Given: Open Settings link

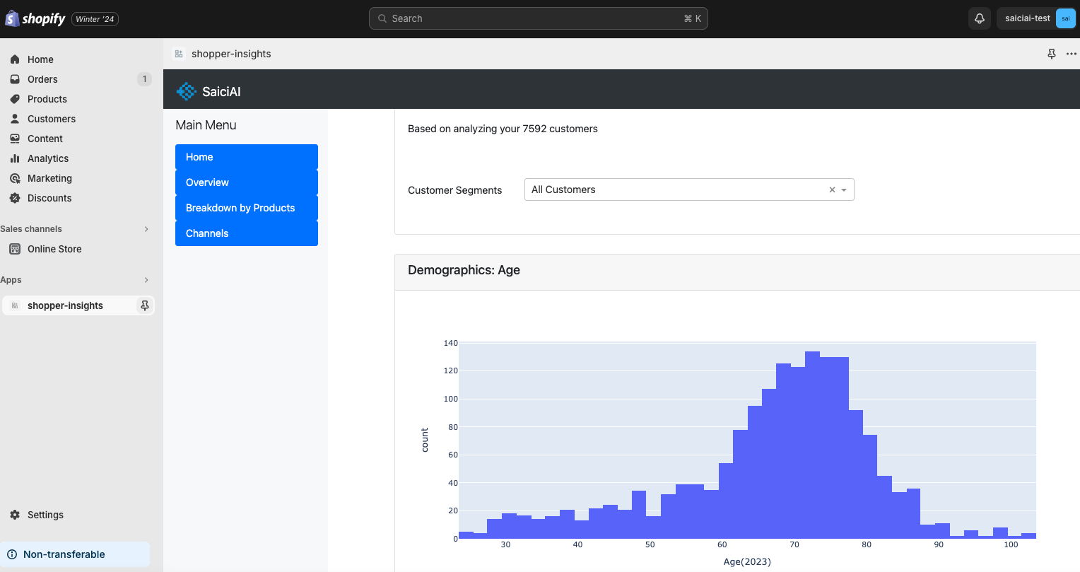Looking at the screenshot, I should click(45, 515).
